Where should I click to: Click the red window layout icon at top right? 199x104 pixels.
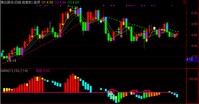(184, 2)
